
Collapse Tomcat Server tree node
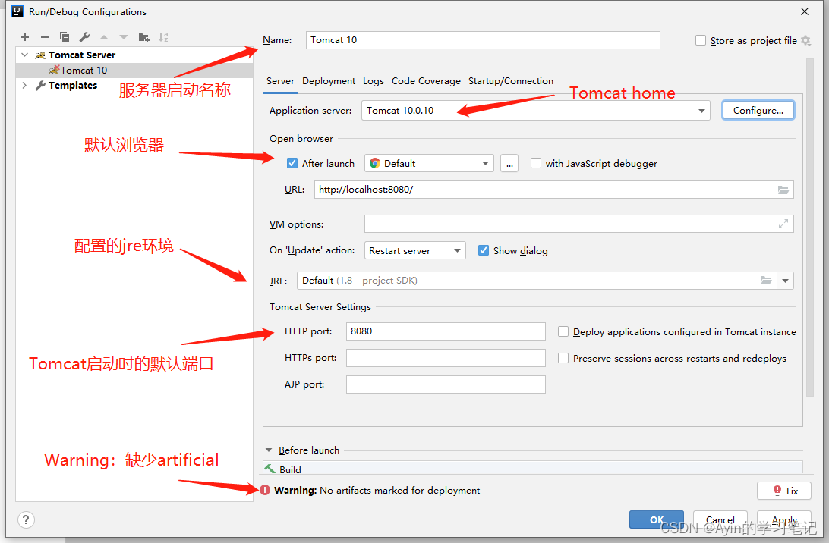click(24, 55)
